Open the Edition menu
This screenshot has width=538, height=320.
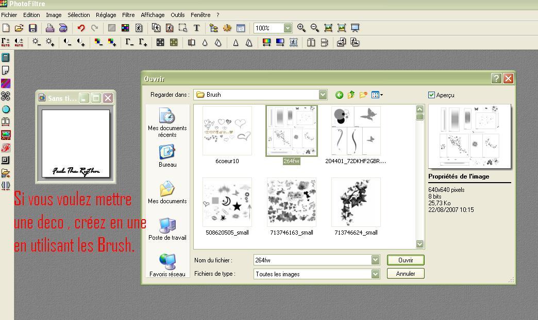point(31,15)
